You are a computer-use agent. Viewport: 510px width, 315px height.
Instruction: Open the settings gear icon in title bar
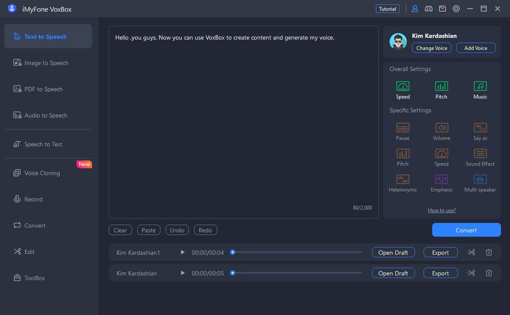pos(456,9)
